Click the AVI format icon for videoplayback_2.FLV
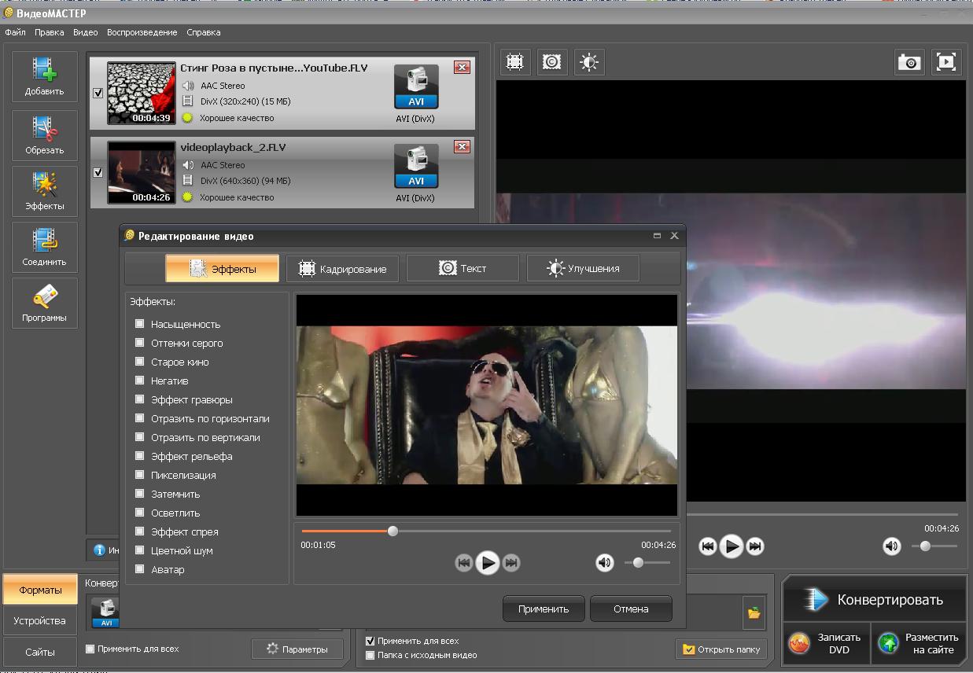Screen dimensions: 973x673 [415, 166]
